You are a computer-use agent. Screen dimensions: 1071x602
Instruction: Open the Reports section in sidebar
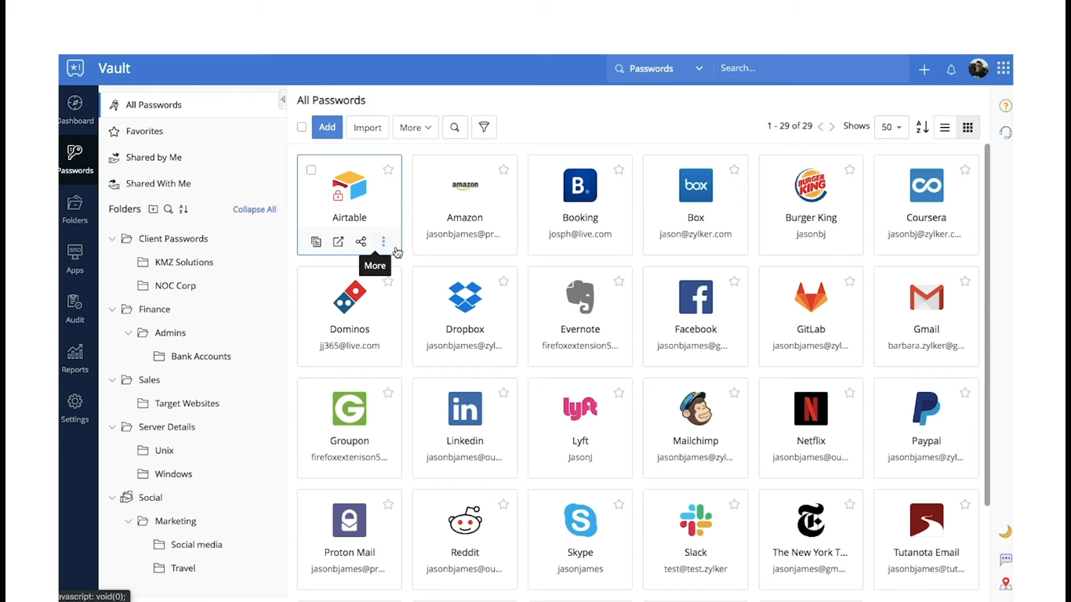coord(75,358)
